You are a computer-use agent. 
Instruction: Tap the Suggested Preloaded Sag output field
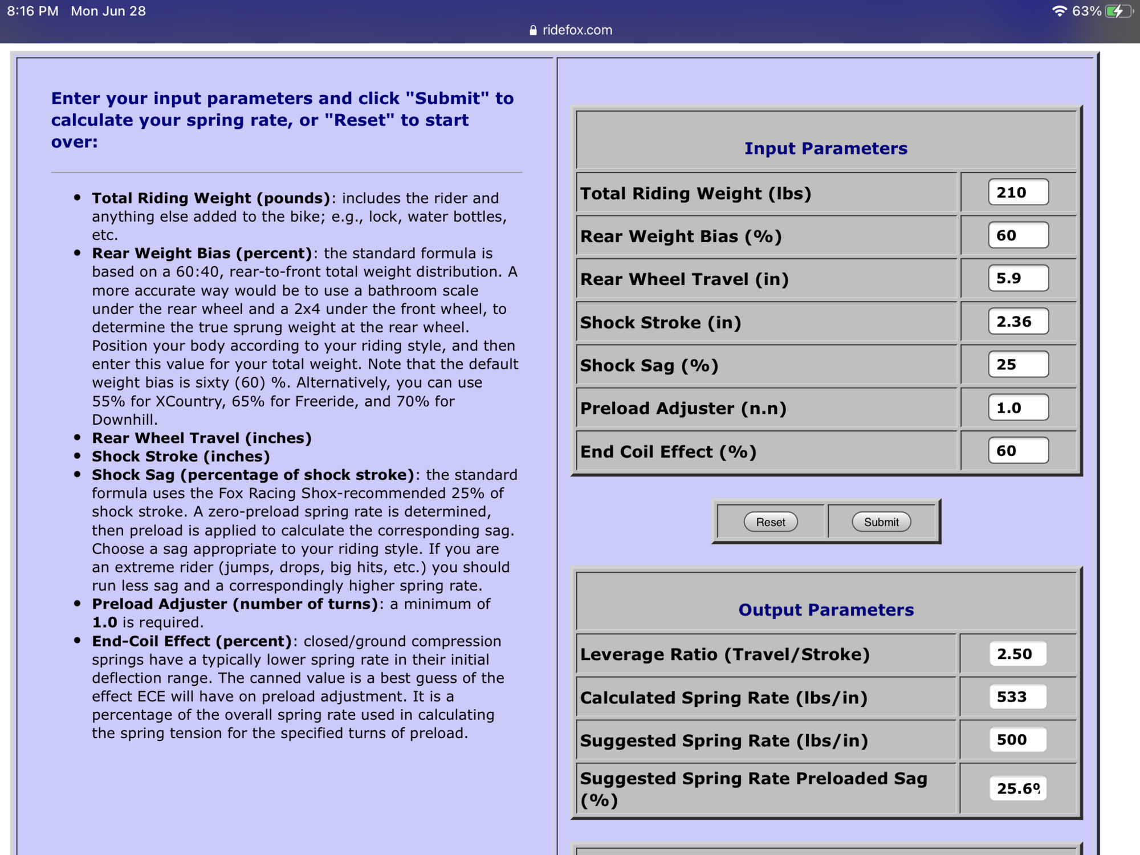[1017, 789]
